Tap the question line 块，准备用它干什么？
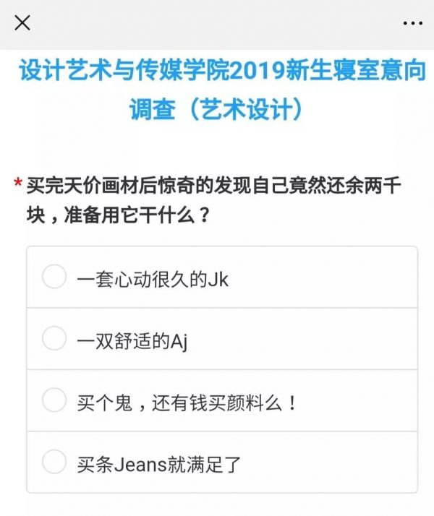434x516 pixels. click(119, 216)
